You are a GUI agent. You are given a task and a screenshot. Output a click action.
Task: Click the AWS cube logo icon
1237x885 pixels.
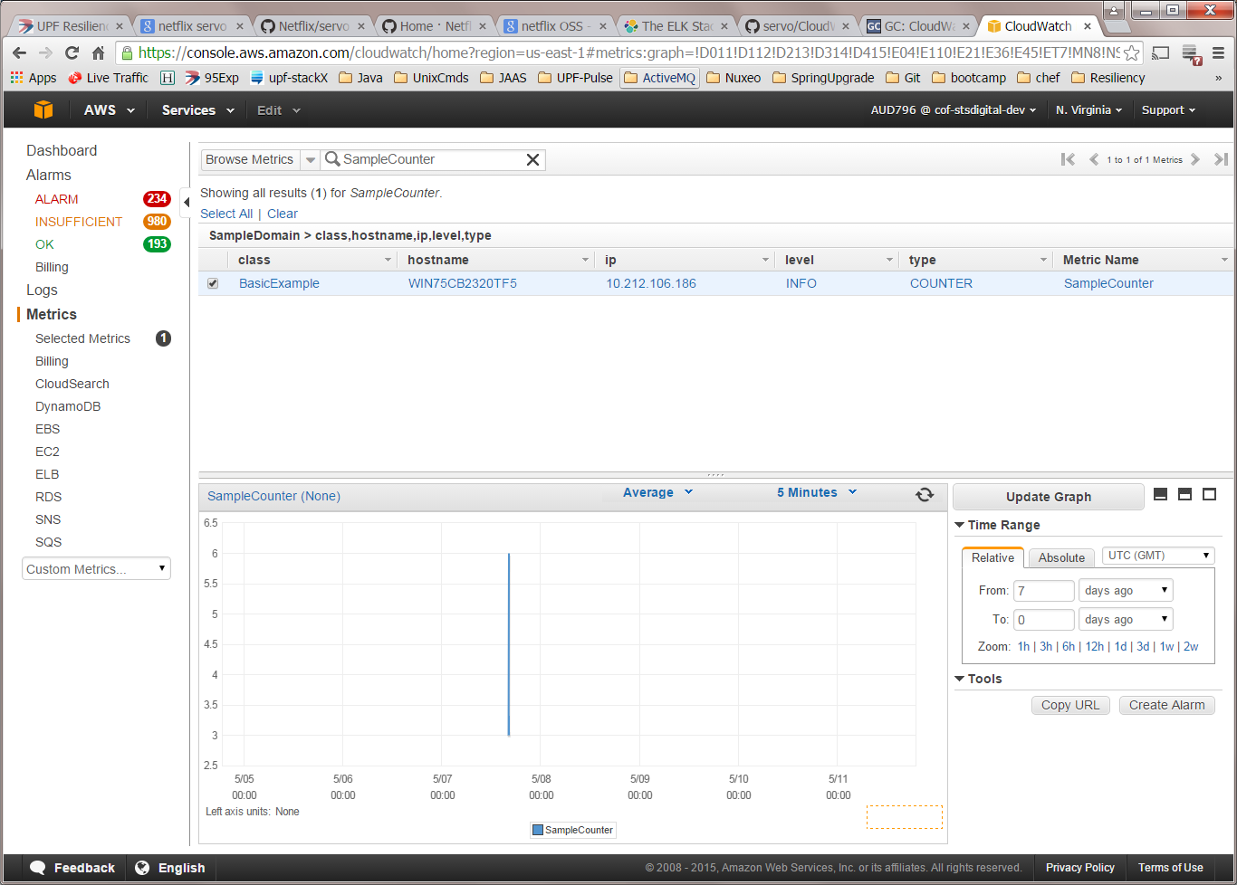point(43,110)
